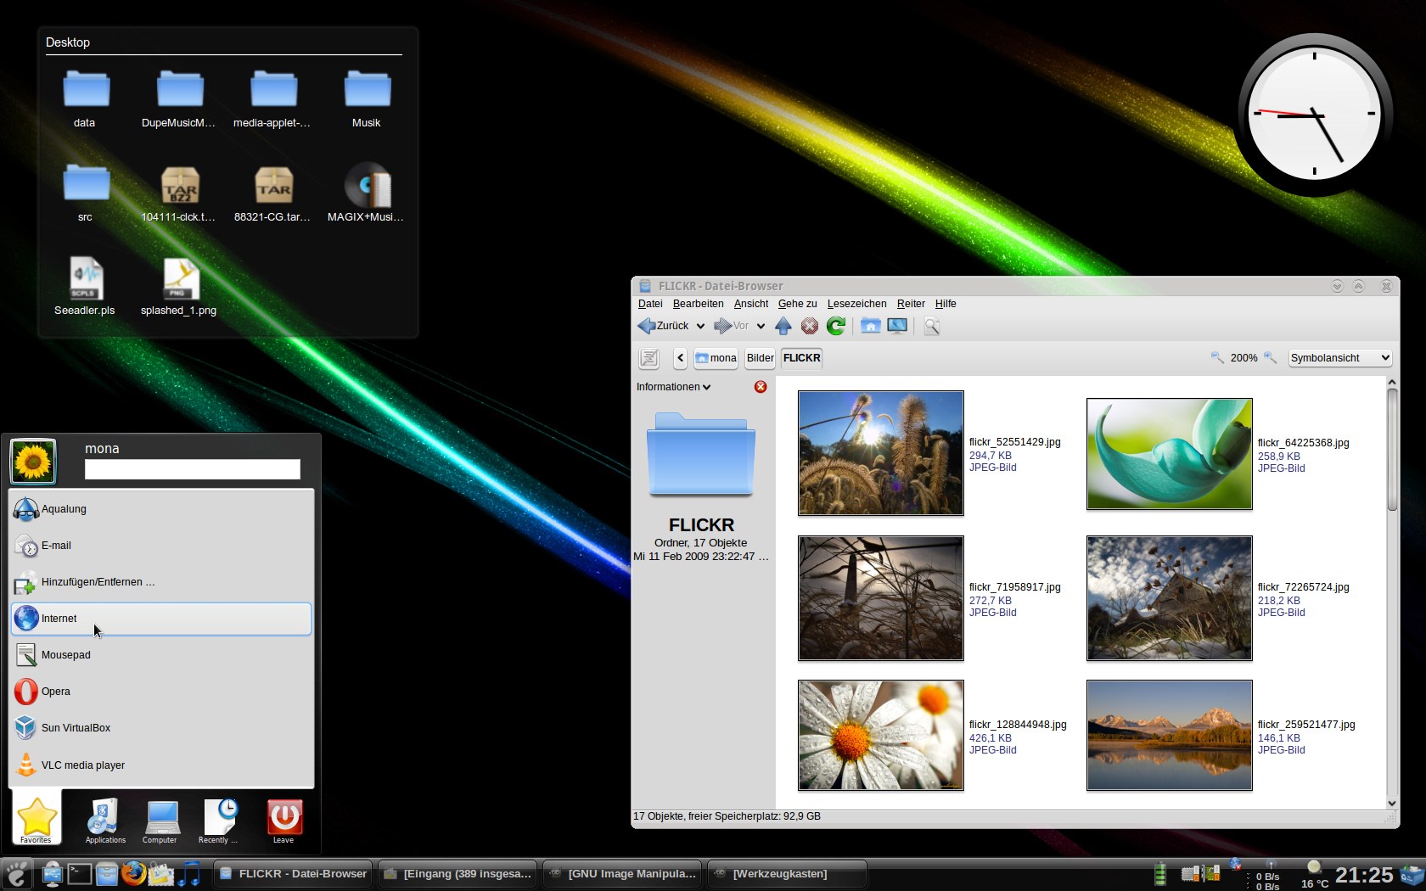Open the Symbolansicht view mode dropdown

[x=1339, y=358]
